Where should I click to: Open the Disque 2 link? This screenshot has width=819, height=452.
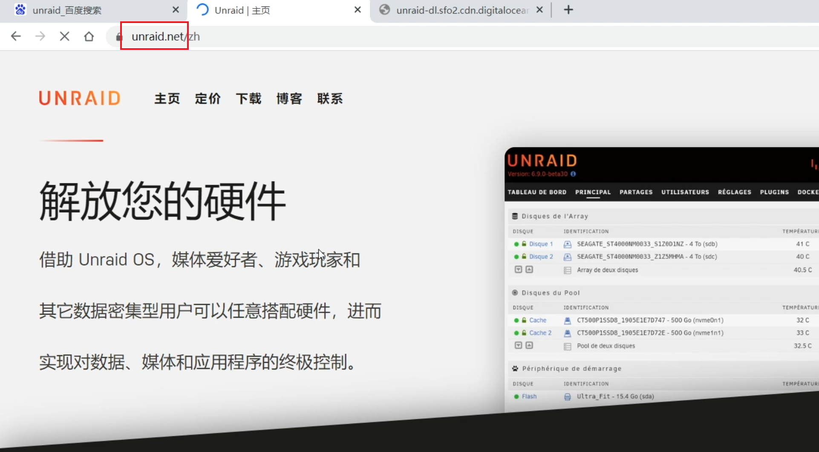pos(541,256)
